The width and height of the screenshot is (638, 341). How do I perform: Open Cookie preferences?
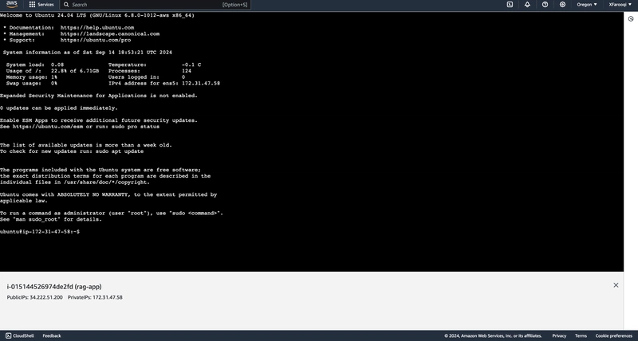click(x=613, y=335)
